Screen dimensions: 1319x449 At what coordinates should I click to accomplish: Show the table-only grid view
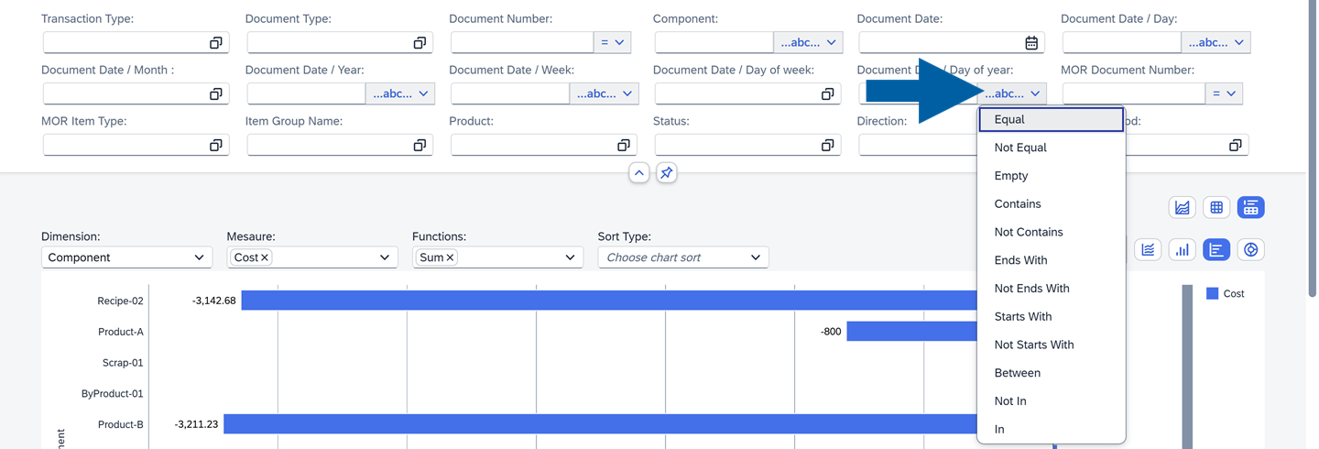point(1216,208)
